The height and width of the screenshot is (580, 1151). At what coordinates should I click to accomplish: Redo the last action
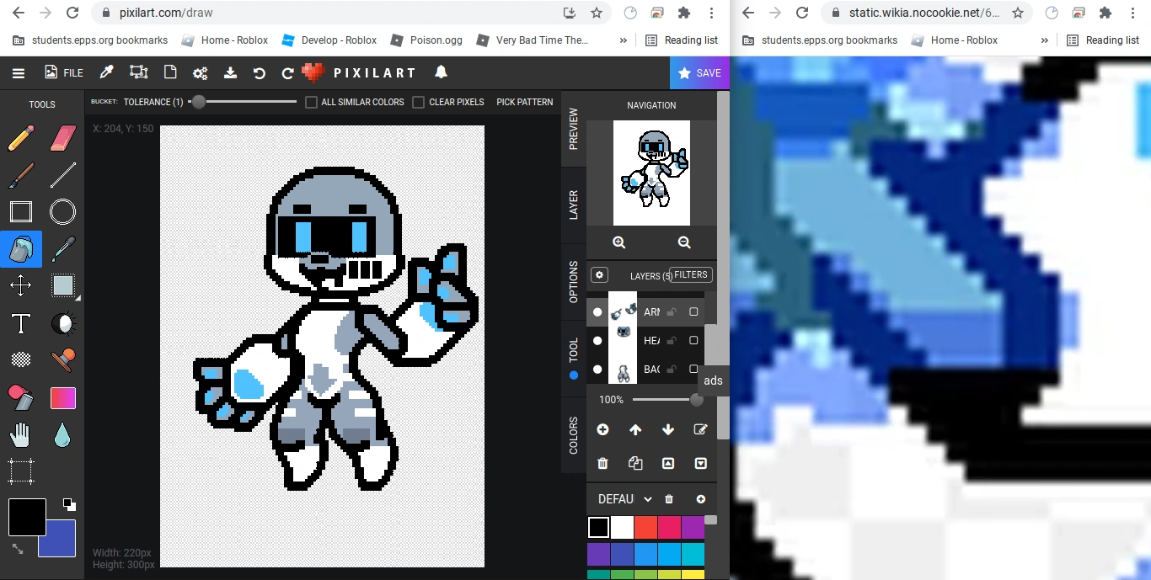286,72
